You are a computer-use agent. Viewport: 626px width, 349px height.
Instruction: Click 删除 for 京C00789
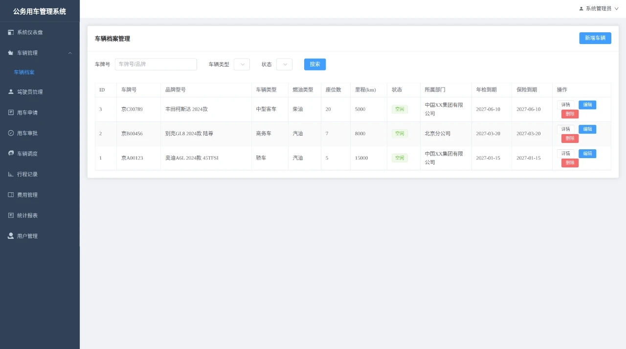click(x=570, y=114)
